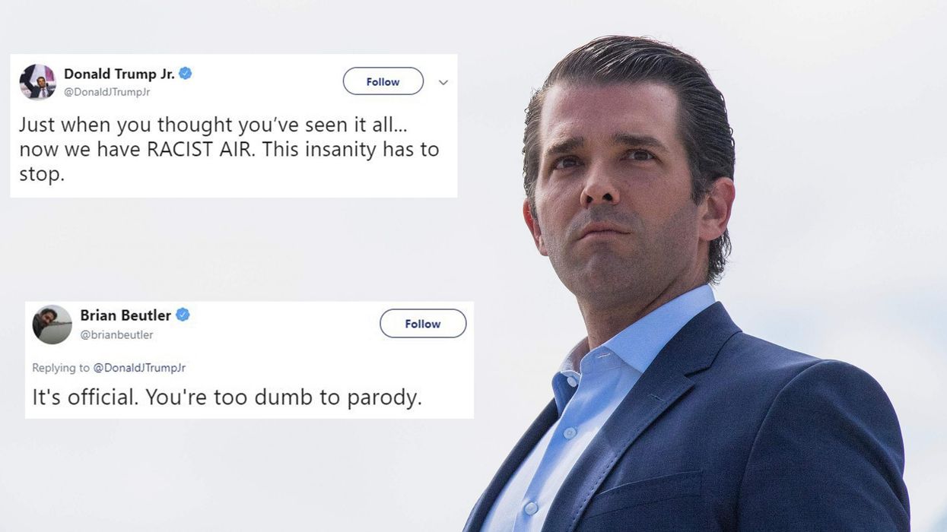947x532 pixels.
Task: Open Brian Beutler's profile avatar
Action: pyautogui.click(x=52, y=325)
